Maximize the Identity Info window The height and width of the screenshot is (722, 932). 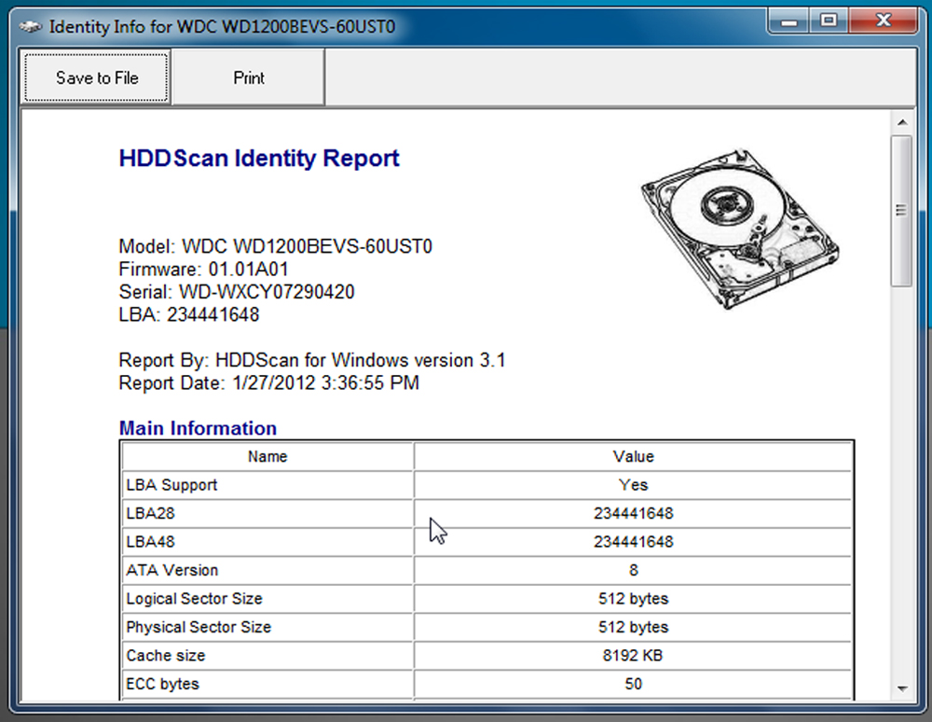point(829,22)
